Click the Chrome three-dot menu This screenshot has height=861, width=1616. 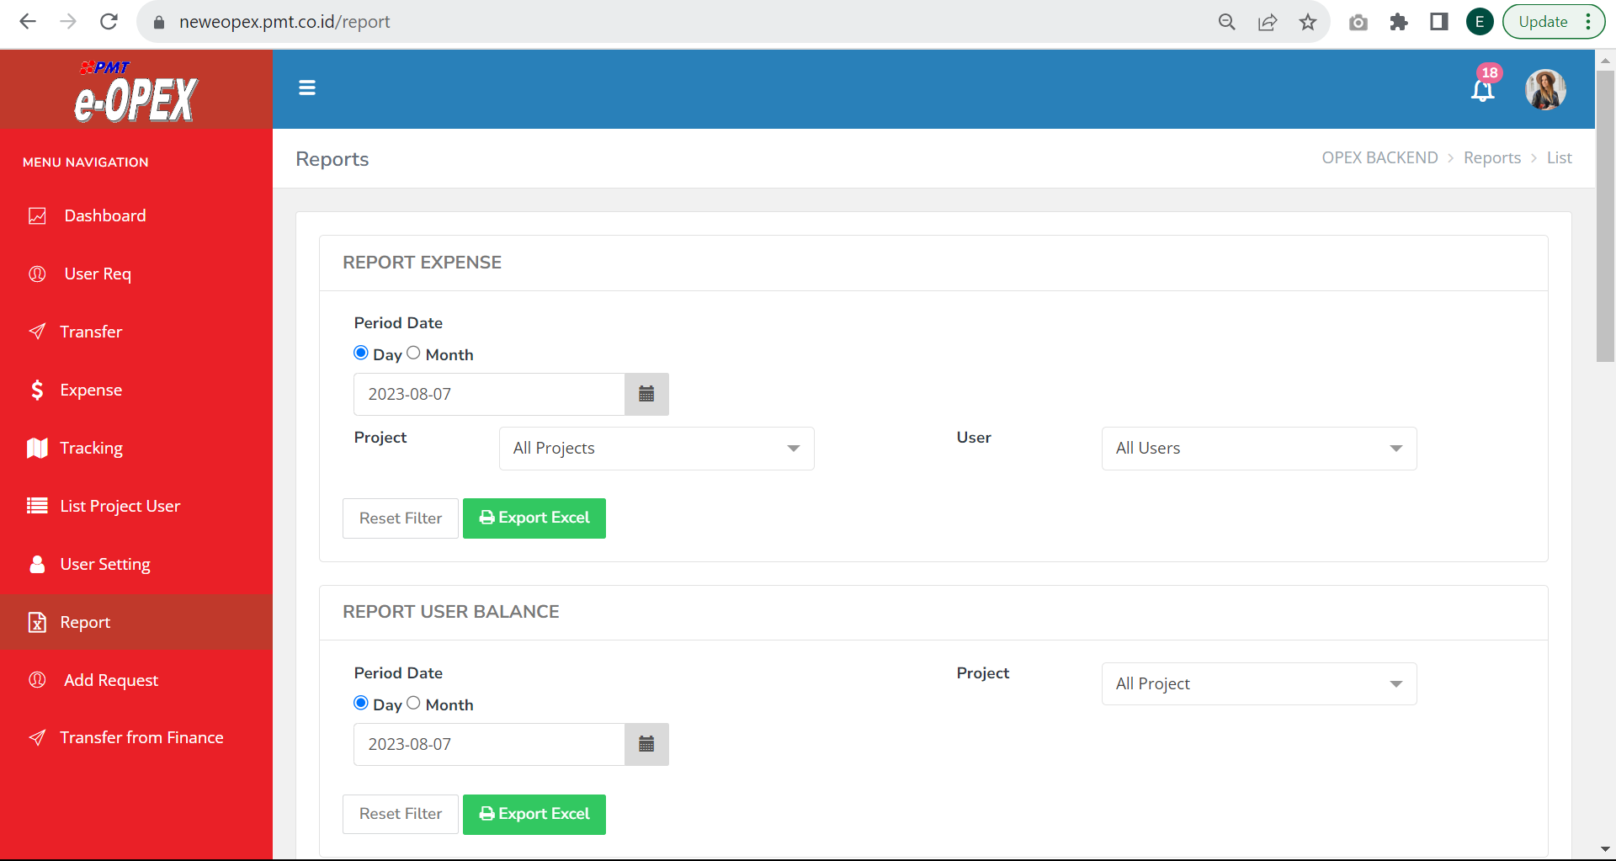pos(1588,22)
